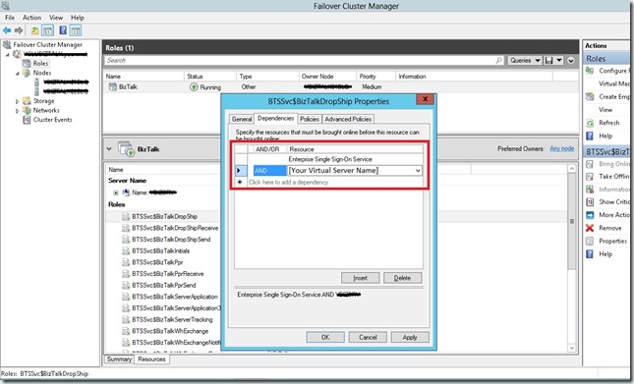
Task: Expand search options circular chevron
Action: click(x=570, y=61)
